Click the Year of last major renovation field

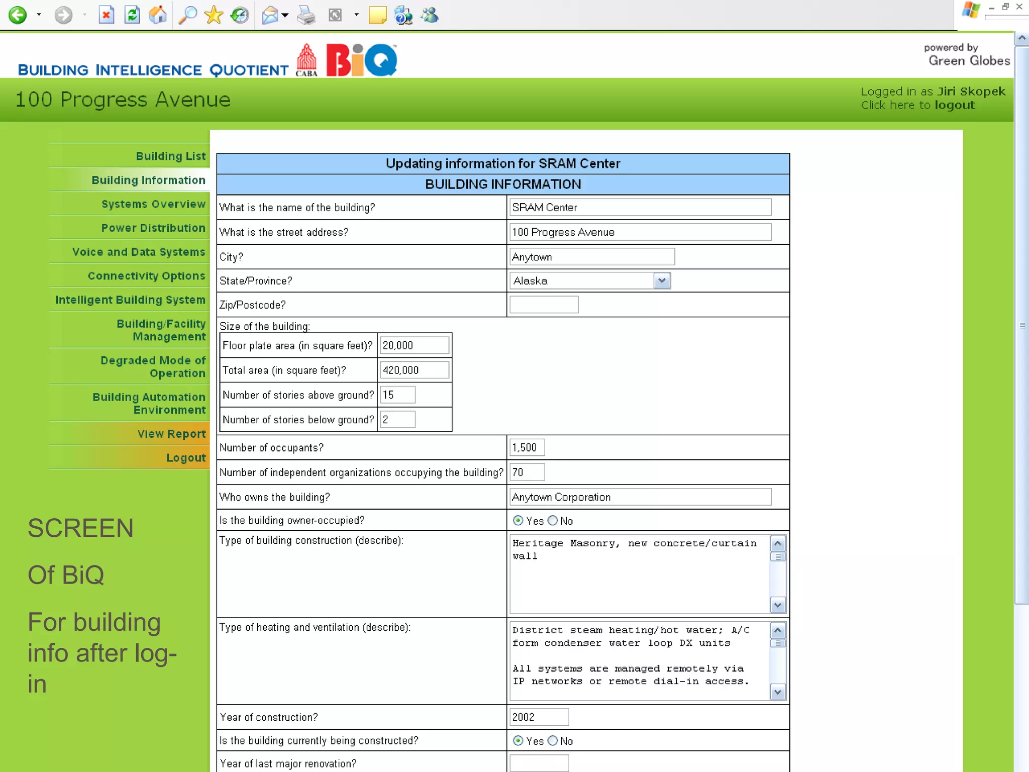(539, 763)
